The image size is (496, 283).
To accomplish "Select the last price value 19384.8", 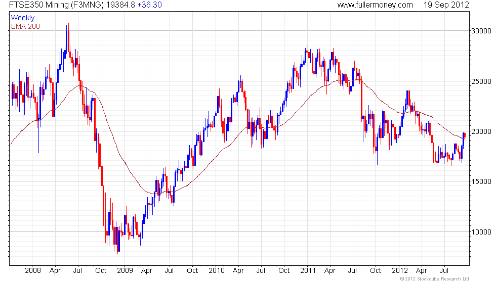I will pyautogui.click(x=120, y=5).
